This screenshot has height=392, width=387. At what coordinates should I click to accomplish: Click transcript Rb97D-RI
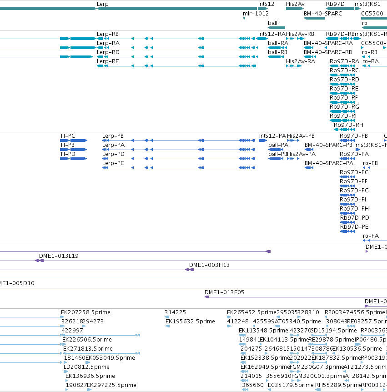pos(343,116)
